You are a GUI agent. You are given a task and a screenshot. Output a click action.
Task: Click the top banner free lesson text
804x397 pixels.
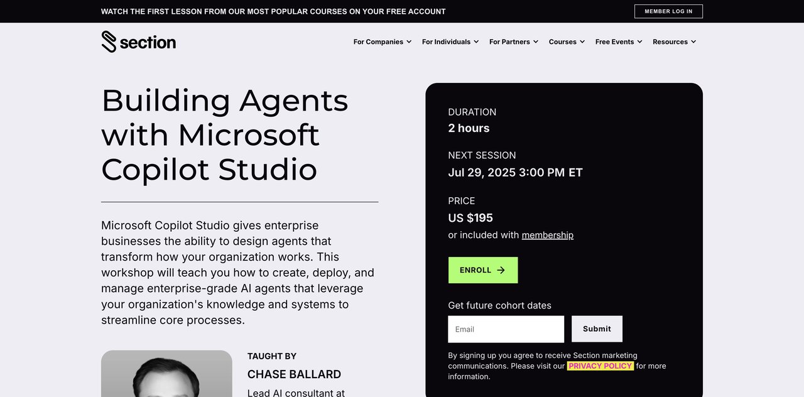(273, 11)
